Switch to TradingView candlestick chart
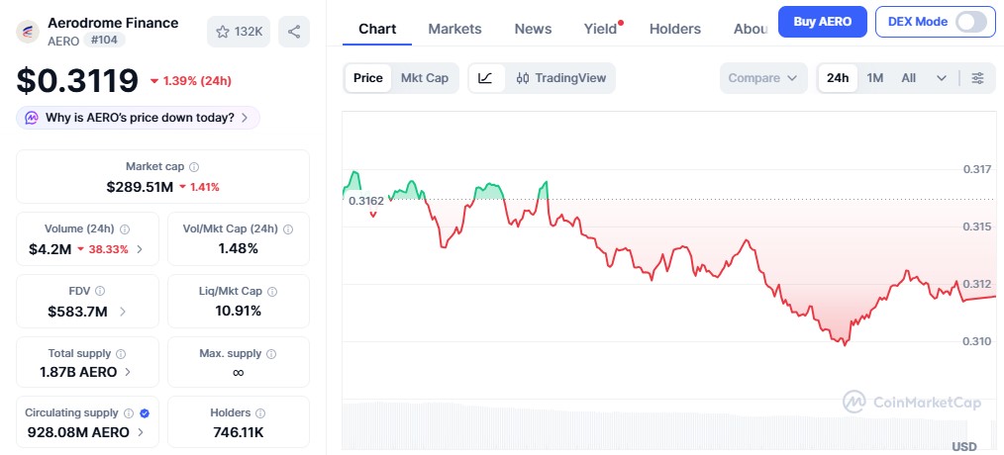1004x455 pixels. pos(560,78)
